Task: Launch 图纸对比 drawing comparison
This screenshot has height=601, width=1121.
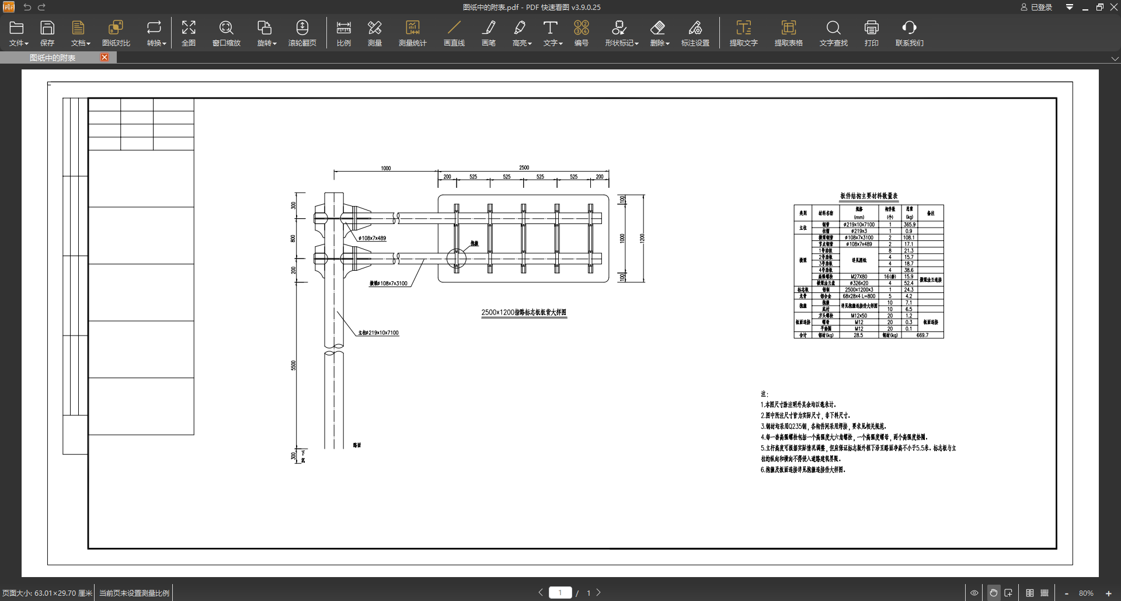Action: [x=116, y=33]
